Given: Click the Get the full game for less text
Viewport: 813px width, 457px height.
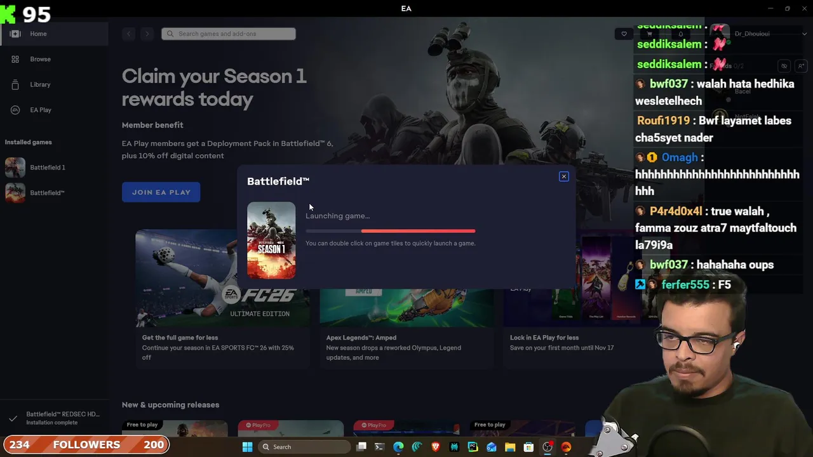Looking at the screenshot, I should click(x=180, y=338).
